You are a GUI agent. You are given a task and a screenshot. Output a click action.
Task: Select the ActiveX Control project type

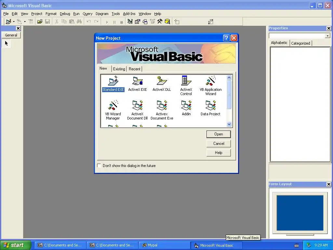tap(186, 86)
